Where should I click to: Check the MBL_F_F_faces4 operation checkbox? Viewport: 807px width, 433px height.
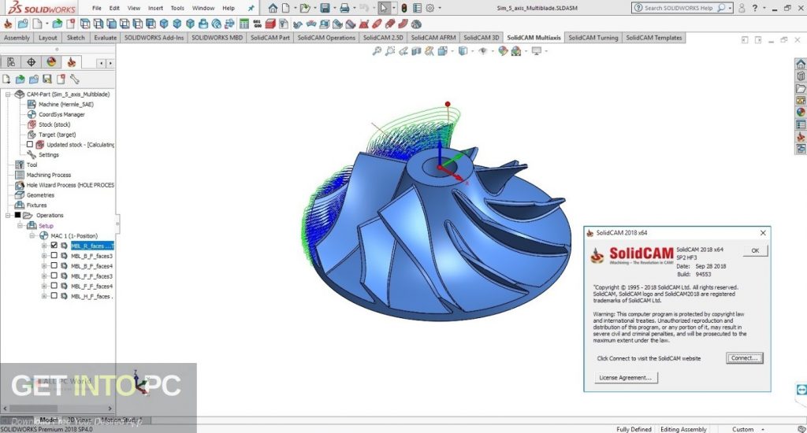pos(54,286)
